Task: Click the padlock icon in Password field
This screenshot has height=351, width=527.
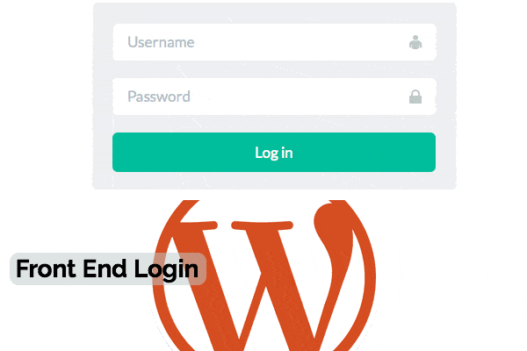Action: [415, 97]
